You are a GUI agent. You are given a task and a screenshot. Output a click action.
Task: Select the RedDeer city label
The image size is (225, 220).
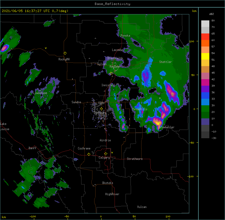point(115,67)
